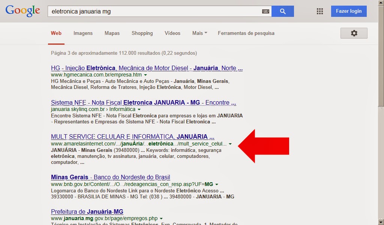Click the 'januaria.skylinq.com.br › Informática' URL text
Screen dimensions: 384x225
coord(93,109)
